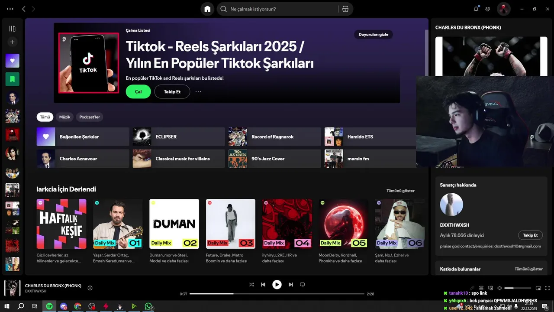Open the three-dot app menu at top left
This screenshot has height=312, width=554.
coord(10,9)
